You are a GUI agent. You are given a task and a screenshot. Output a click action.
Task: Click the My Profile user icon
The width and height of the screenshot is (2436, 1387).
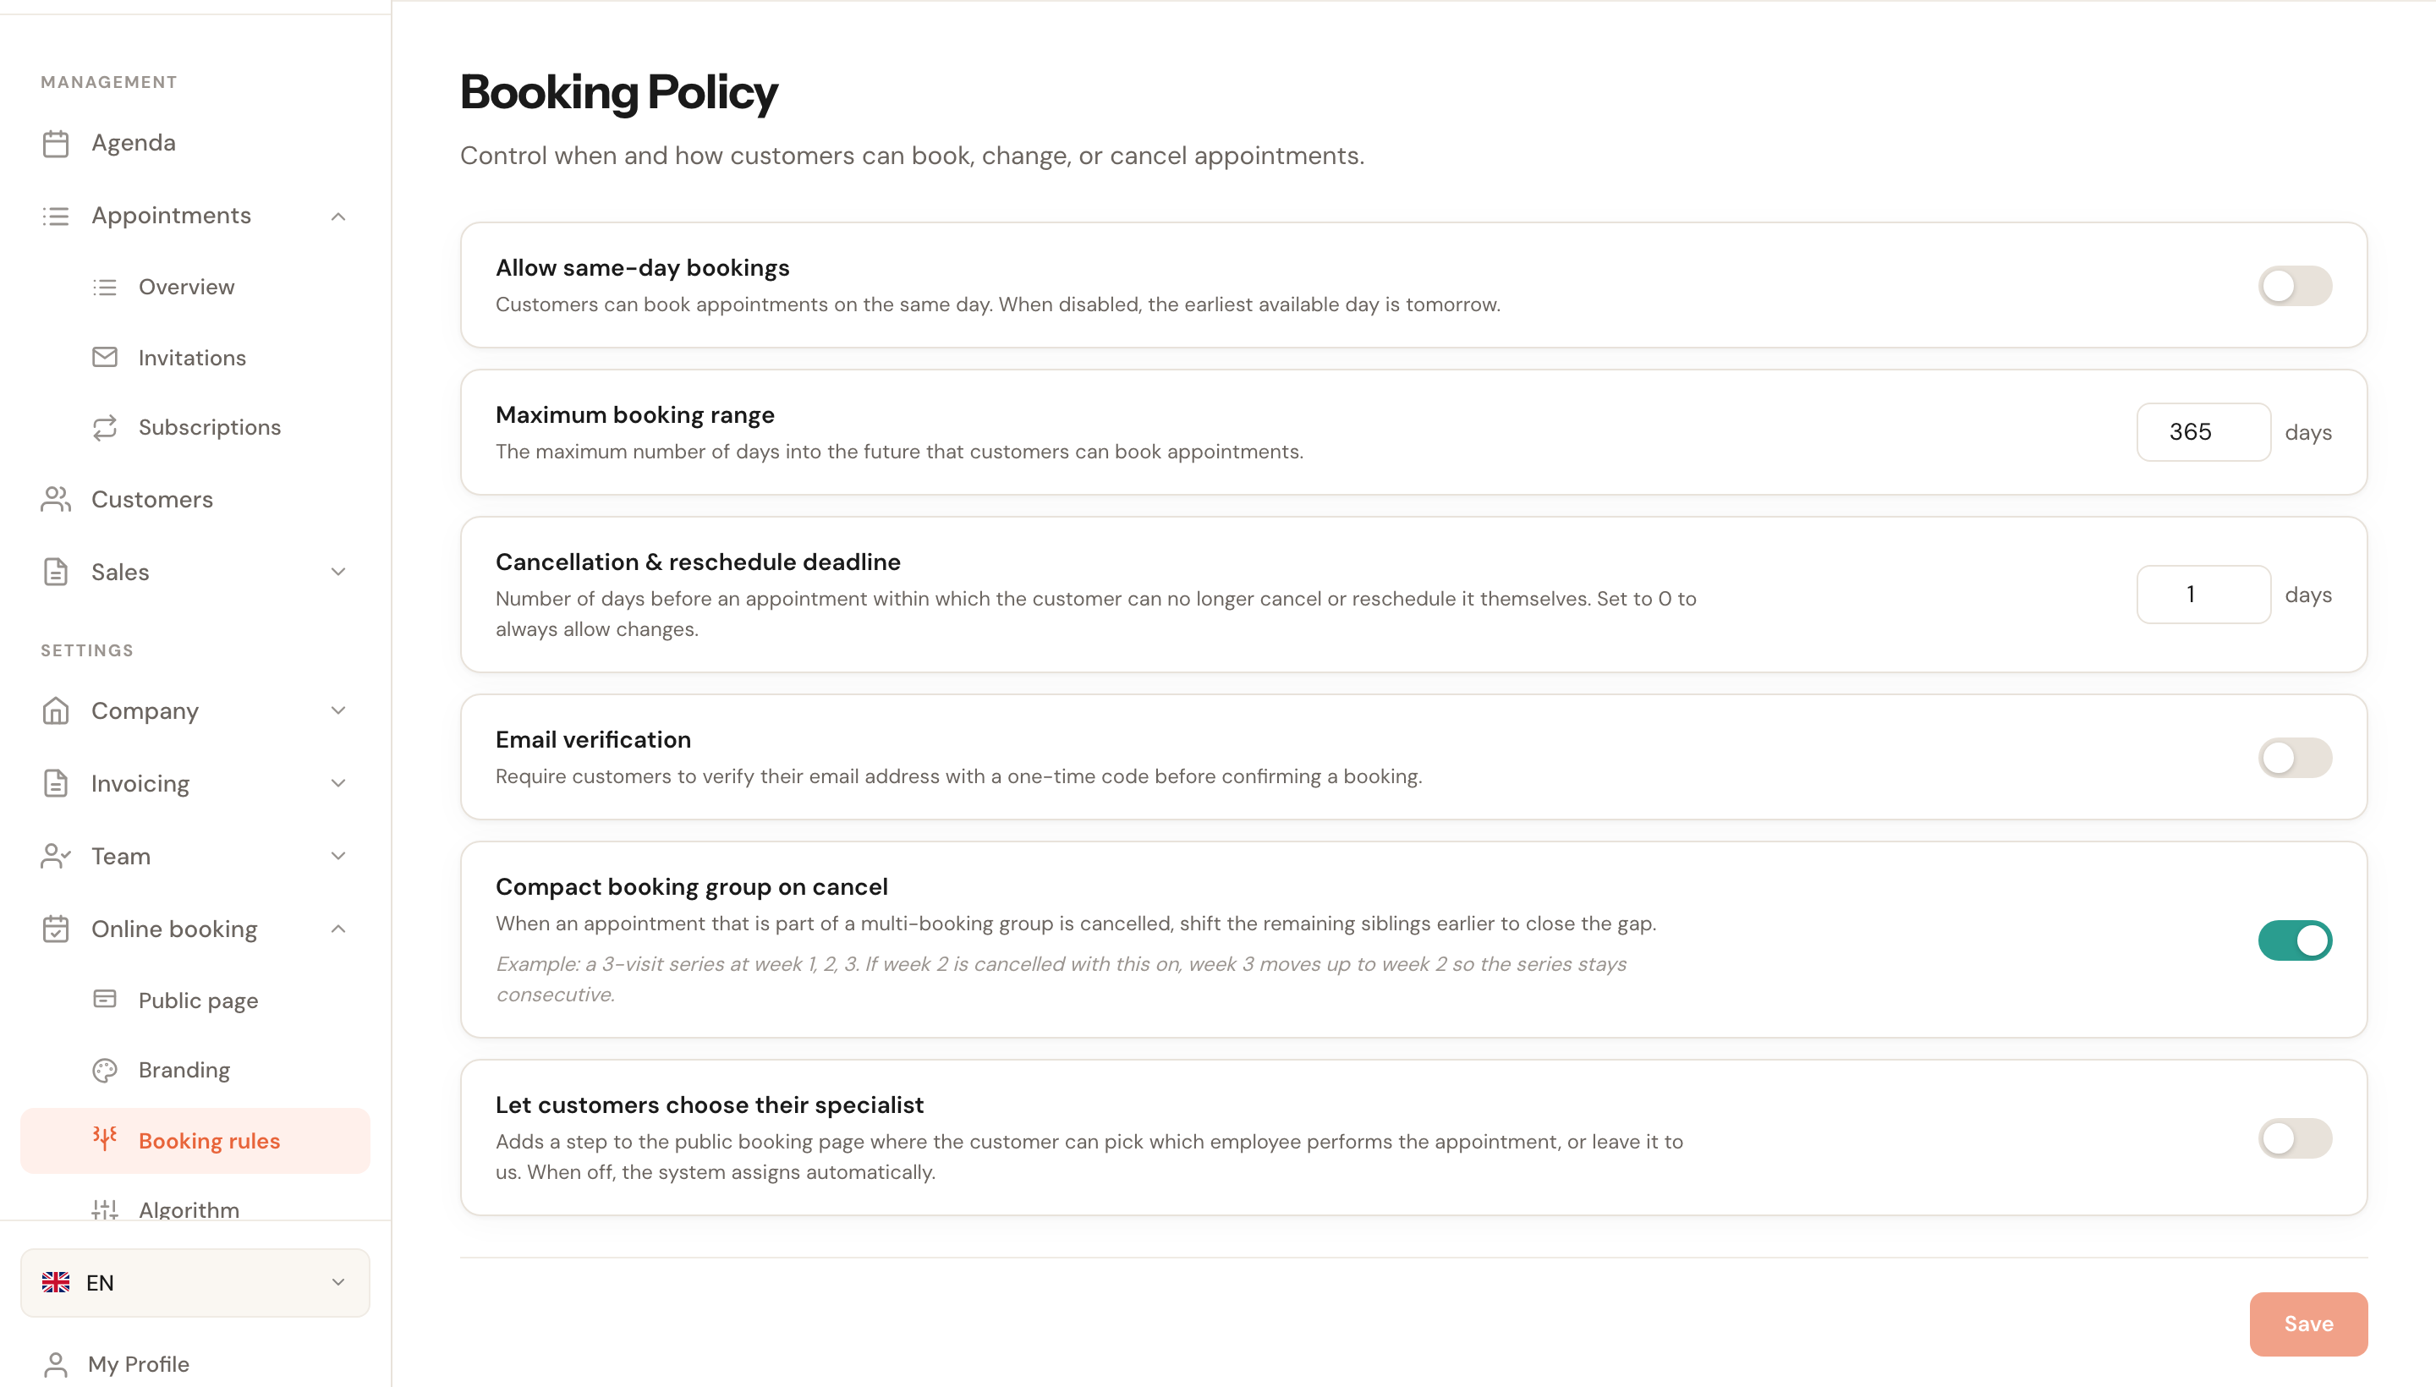[x=55, y=1364]
